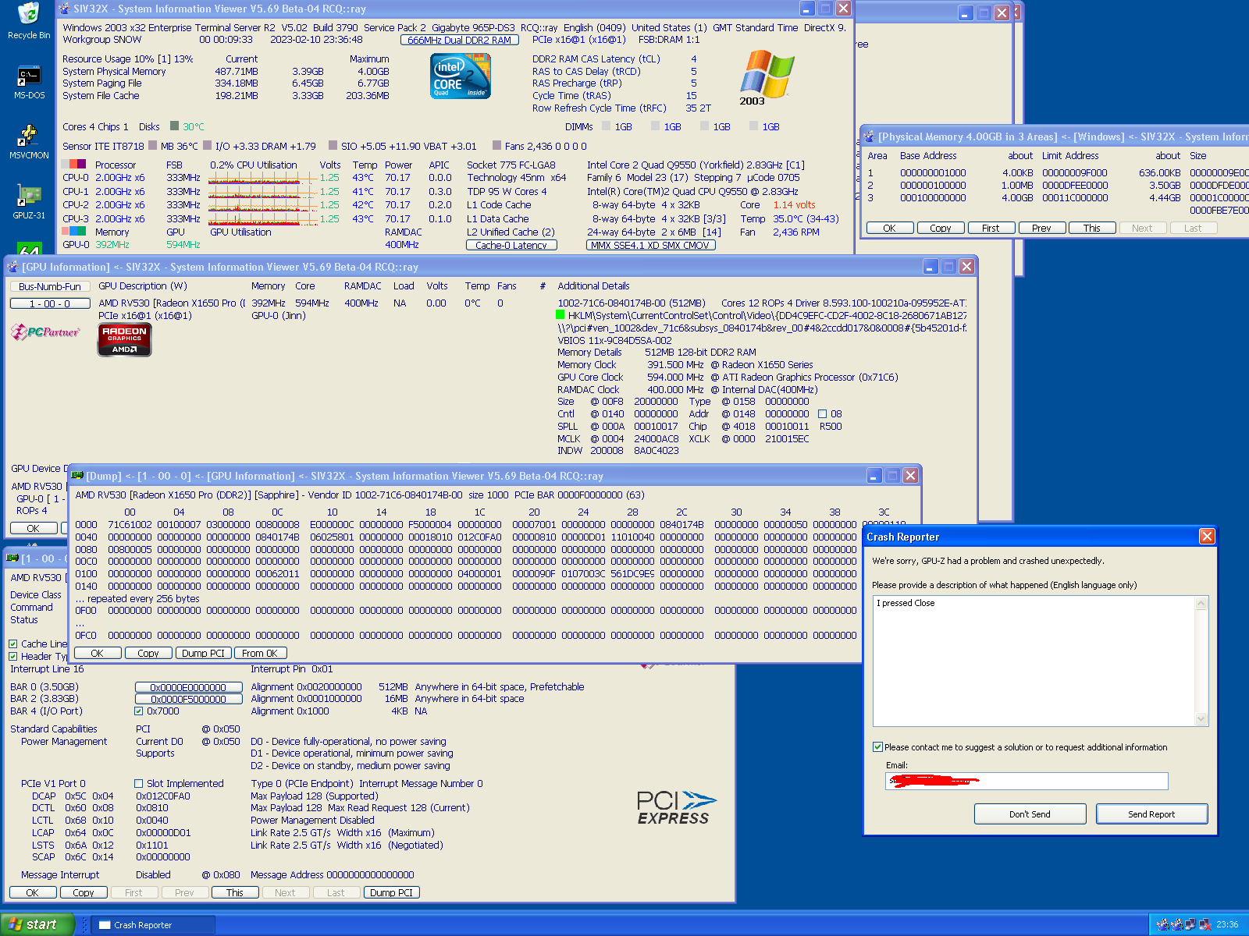The width and height of the screenshot is (1249, 936).
Task: Click Dump PCI in the Dump window
Action: click(203, 653)
